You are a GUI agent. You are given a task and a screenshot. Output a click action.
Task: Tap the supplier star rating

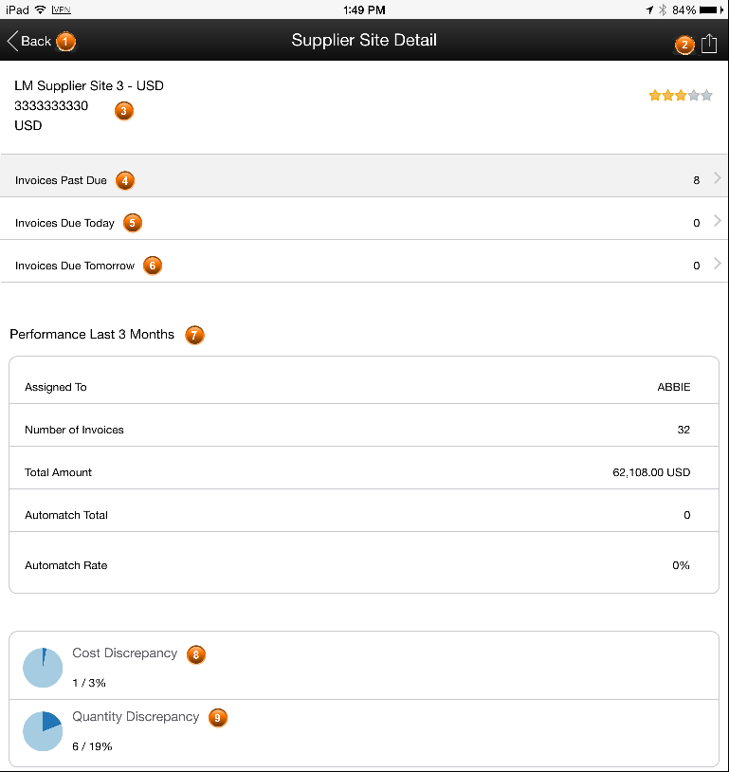coord(681,95)
